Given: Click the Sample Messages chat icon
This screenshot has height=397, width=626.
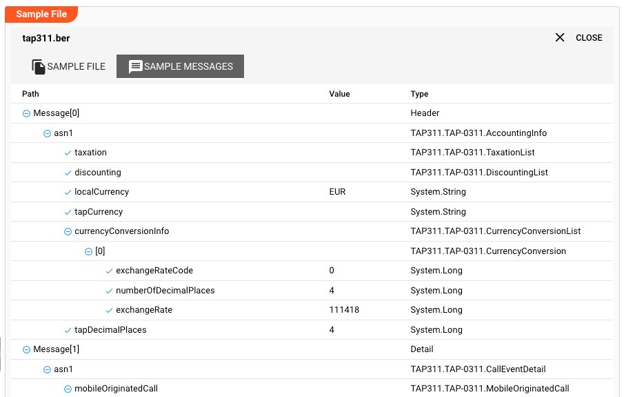Looking at the screenshot, I should 135,66.
